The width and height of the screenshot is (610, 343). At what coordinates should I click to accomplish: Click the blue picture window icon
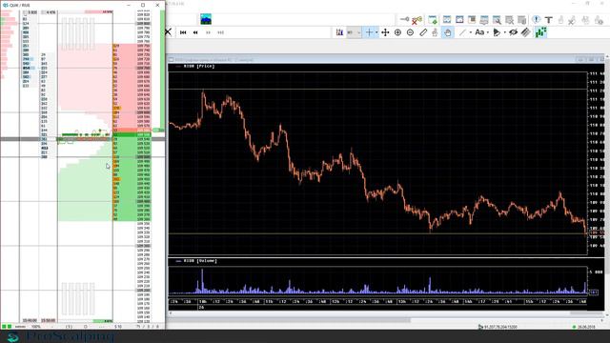(x=459, y=19)
